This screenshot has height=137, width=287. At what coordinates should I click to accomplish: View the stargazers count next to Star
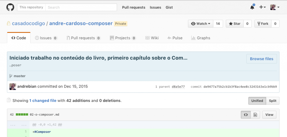coord(247,24)
